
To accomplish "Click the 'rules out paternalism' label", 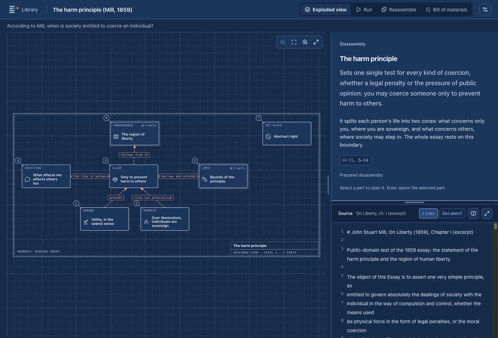I will (153, 198).
